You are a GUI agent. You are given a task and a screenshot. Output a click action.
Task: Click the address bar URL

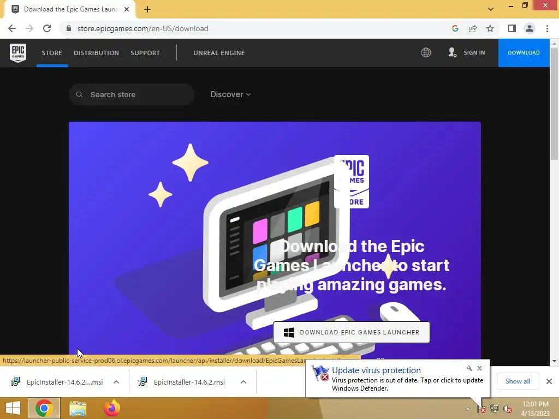(x=142, y=28)
